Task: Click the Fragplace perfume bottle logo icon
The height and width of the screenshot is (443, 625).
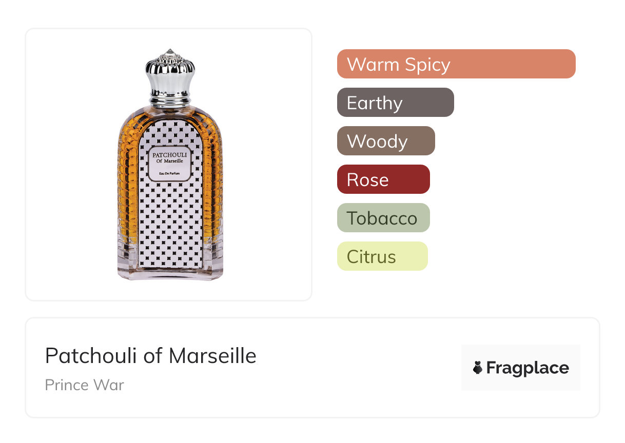Action: [478, 368]
